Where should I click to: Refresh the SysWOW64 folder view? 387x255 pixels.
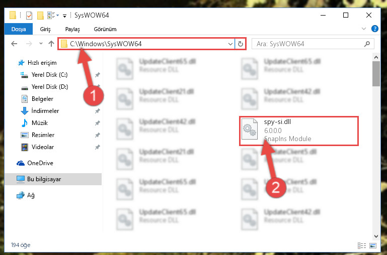[240, 44]
